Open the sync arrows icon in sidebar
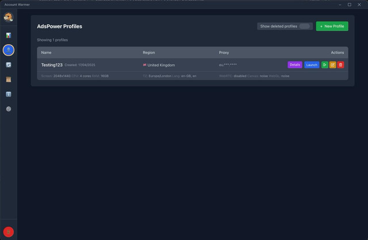Image resolution: width=368 pixels, height=240 pixels. (9, 65)
